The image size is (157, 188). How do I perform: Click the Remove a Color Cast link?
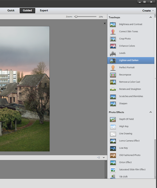point(130,82)
